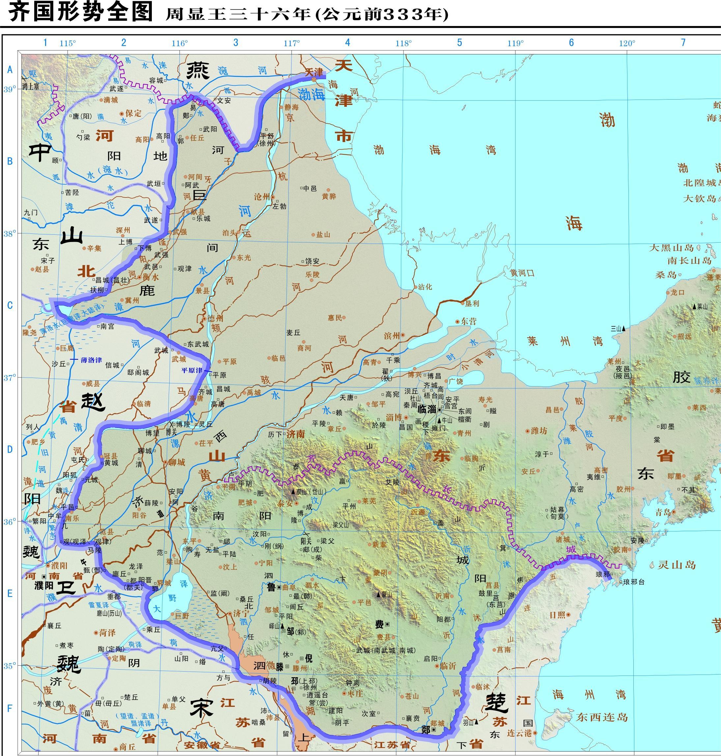Click the grid row letter "D"
721x756 pixels.
click(x=10, y=449)
